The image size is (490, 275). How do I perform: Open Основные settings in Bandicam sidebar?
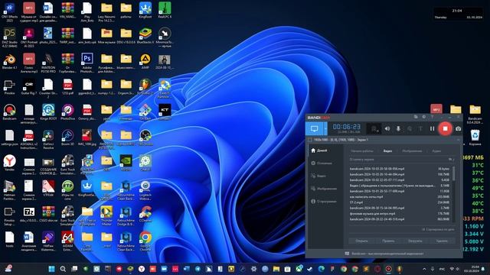(322, 163)
